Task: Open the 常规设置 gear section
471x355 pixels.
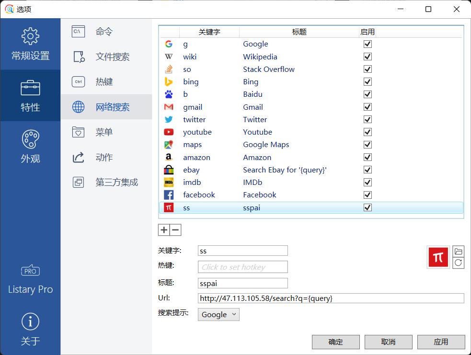Action: point(30,44)
